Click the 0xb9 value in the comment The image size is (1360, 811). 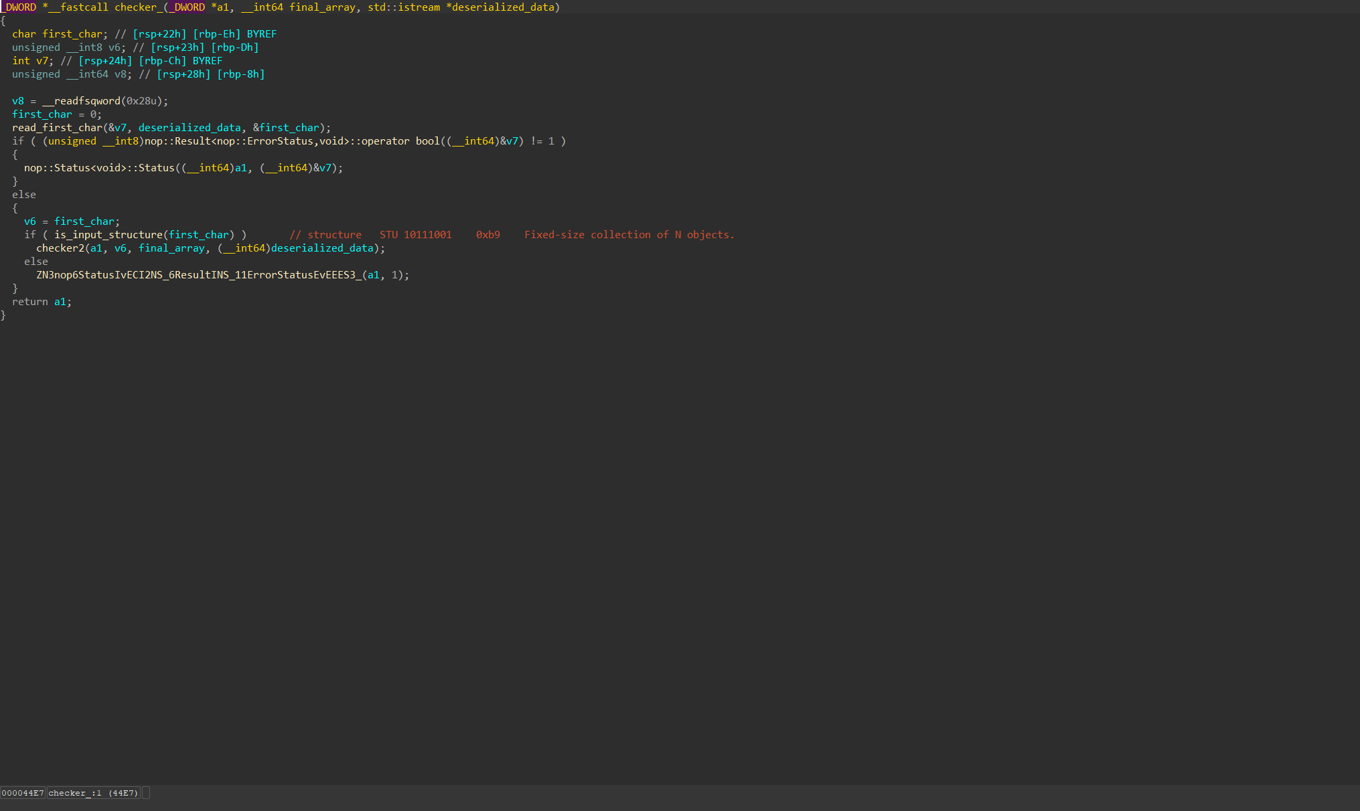[488, 235]
